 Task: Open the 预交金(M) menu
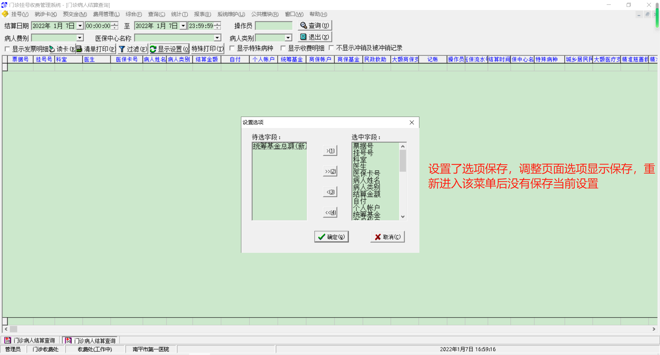coord(75,14)
